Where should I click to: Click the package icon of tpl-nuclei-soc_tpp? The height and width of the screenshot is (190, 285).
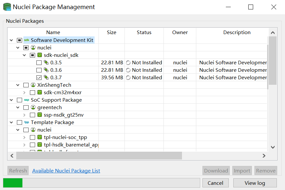[x=40, y=137]
